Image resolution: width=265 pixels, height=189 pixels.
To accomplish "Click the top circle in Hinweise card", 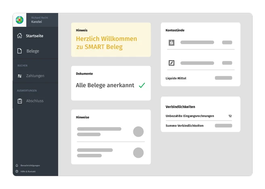I will pyautogui.click(x=139, y=132).
